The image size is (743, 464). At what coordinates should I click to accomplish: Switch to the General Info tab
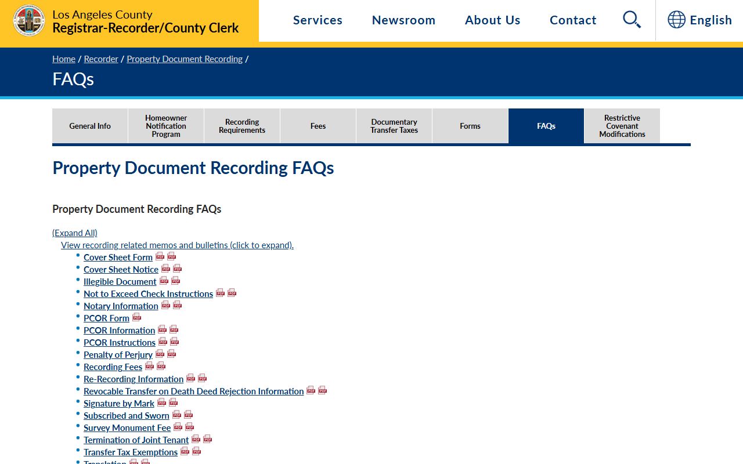click(x=90, y=126)
